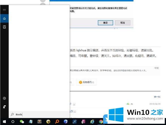Click the search box containing itools
Image resolution: width=166 pixels, height=125 pixels.
pyautogui.click(x=39, y=114)
